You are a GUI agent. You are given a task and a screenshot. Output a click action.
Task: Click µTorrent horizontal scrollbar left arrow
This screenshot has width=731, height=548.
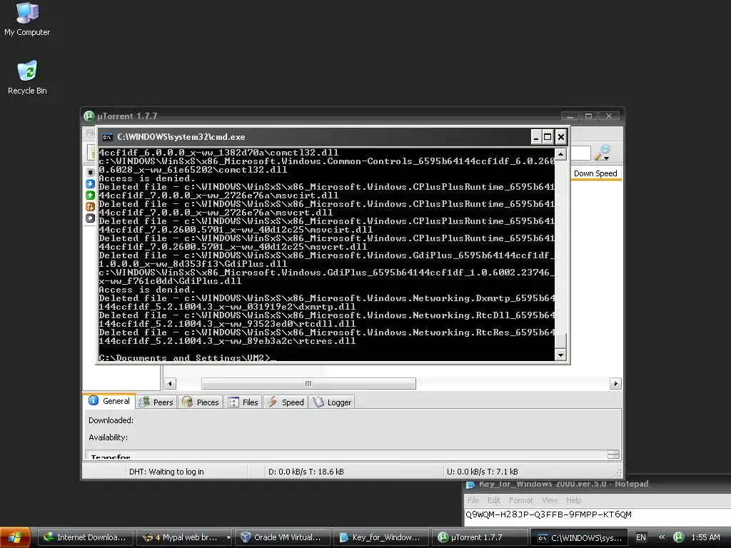[x=170, y=383]
